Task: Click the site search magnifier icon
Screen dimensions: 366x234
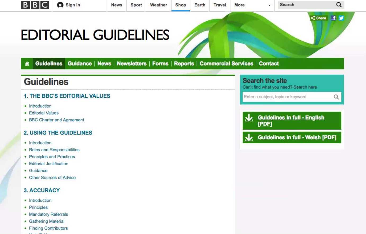Action: (336, 97)
